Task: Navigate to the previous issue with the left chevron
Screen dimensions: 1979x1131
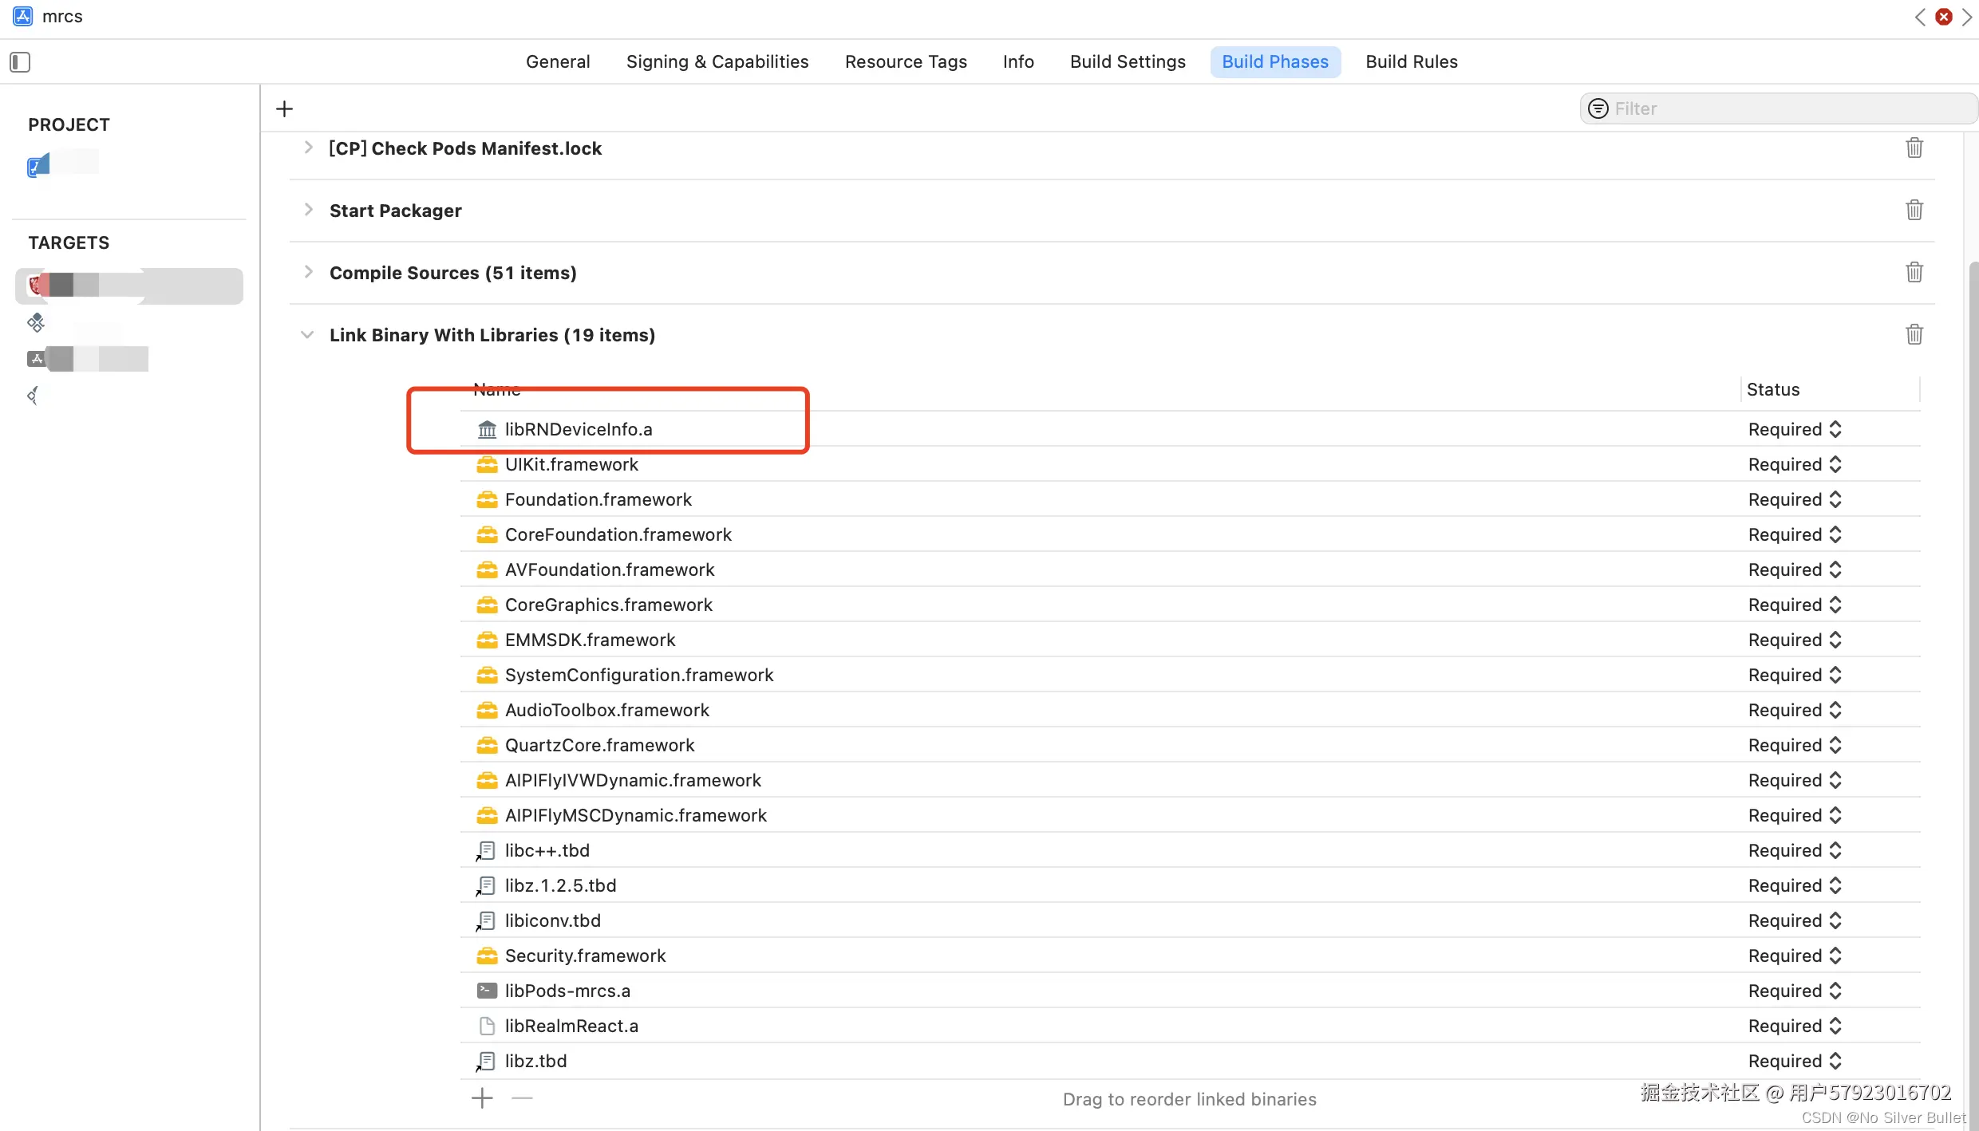Action: point(1920,17)
